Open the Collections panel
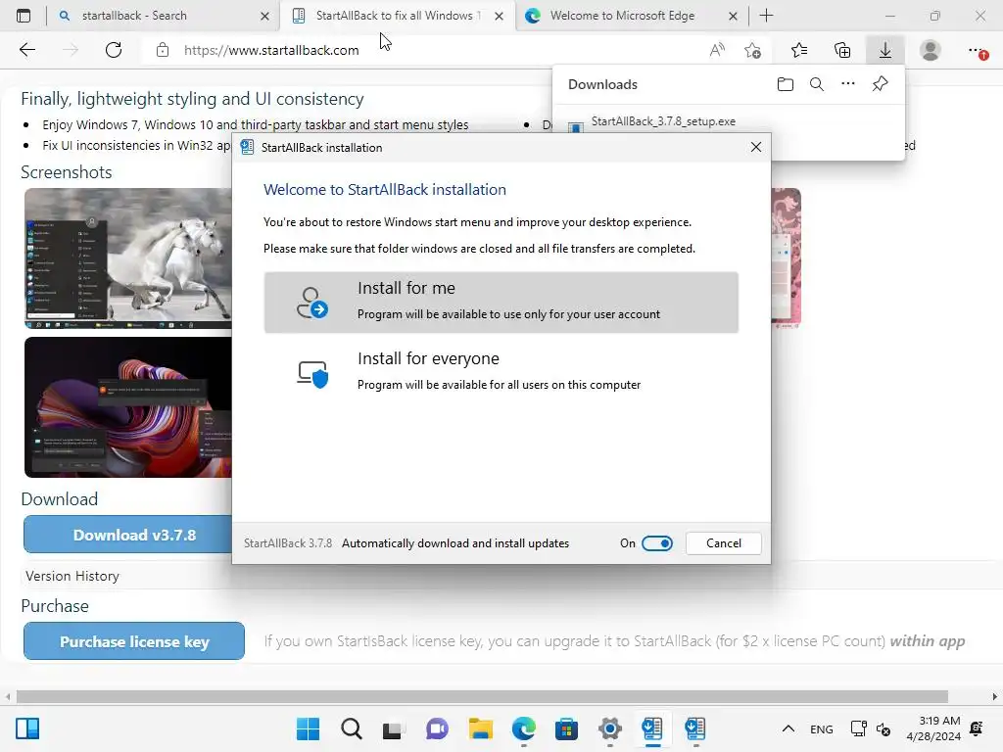Viewport: 1003px width, 752px height. [842, 50]
